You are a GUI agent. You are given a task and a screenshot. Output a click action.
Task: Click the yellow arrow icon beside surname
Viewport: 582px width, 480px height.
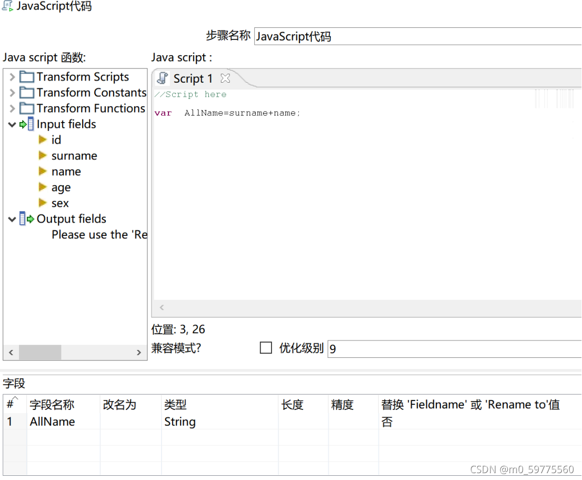(x=43, y=155)
